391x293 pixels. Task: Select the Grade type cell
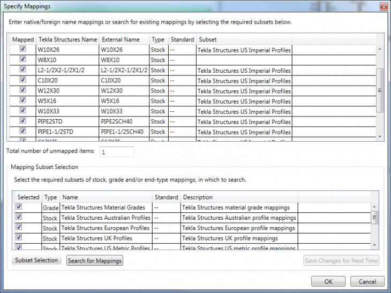point(51,207)
